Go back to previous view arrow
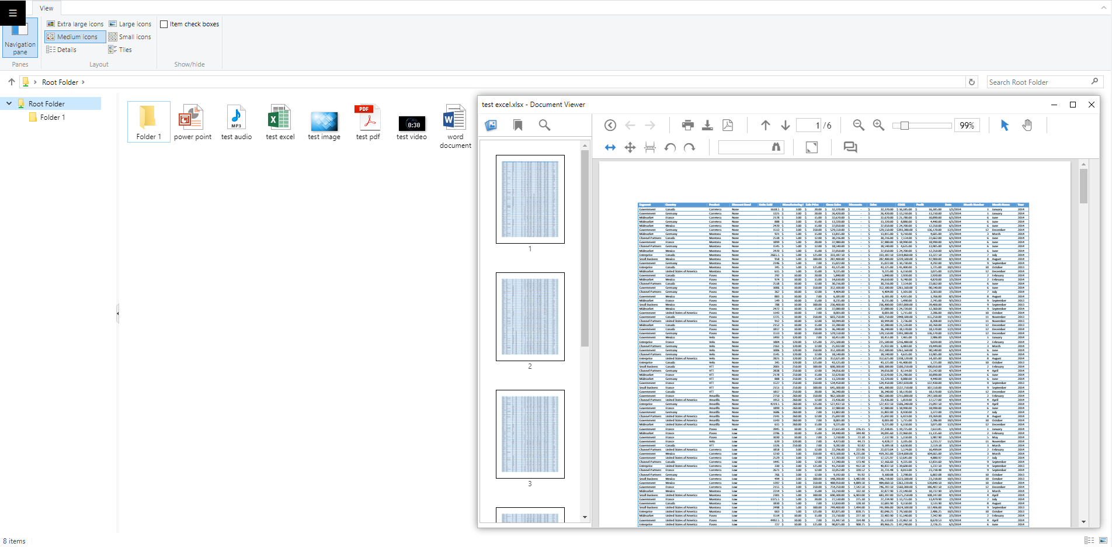The width and height of the screenshot is (1112, 547). (630, 125)
